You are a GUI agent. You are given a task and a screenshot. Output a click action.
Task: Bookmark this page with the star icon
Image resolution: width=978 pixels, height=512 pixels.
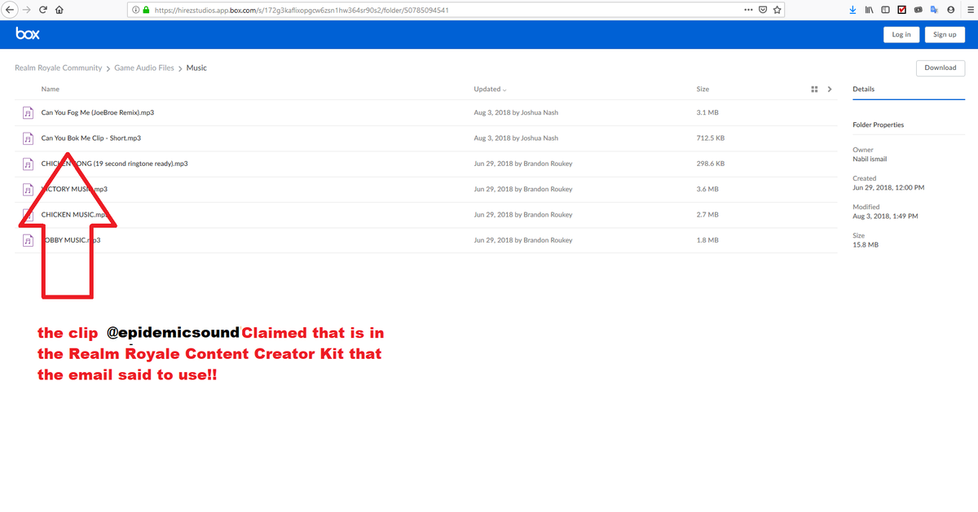[778, 10]
